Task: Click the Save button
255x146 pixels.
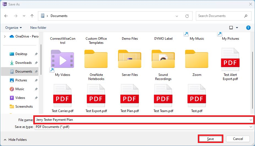Action: point(210,139)
